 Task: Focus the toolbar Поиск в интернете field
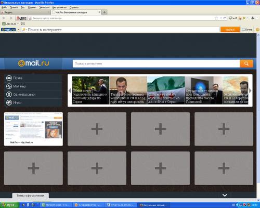121,30
